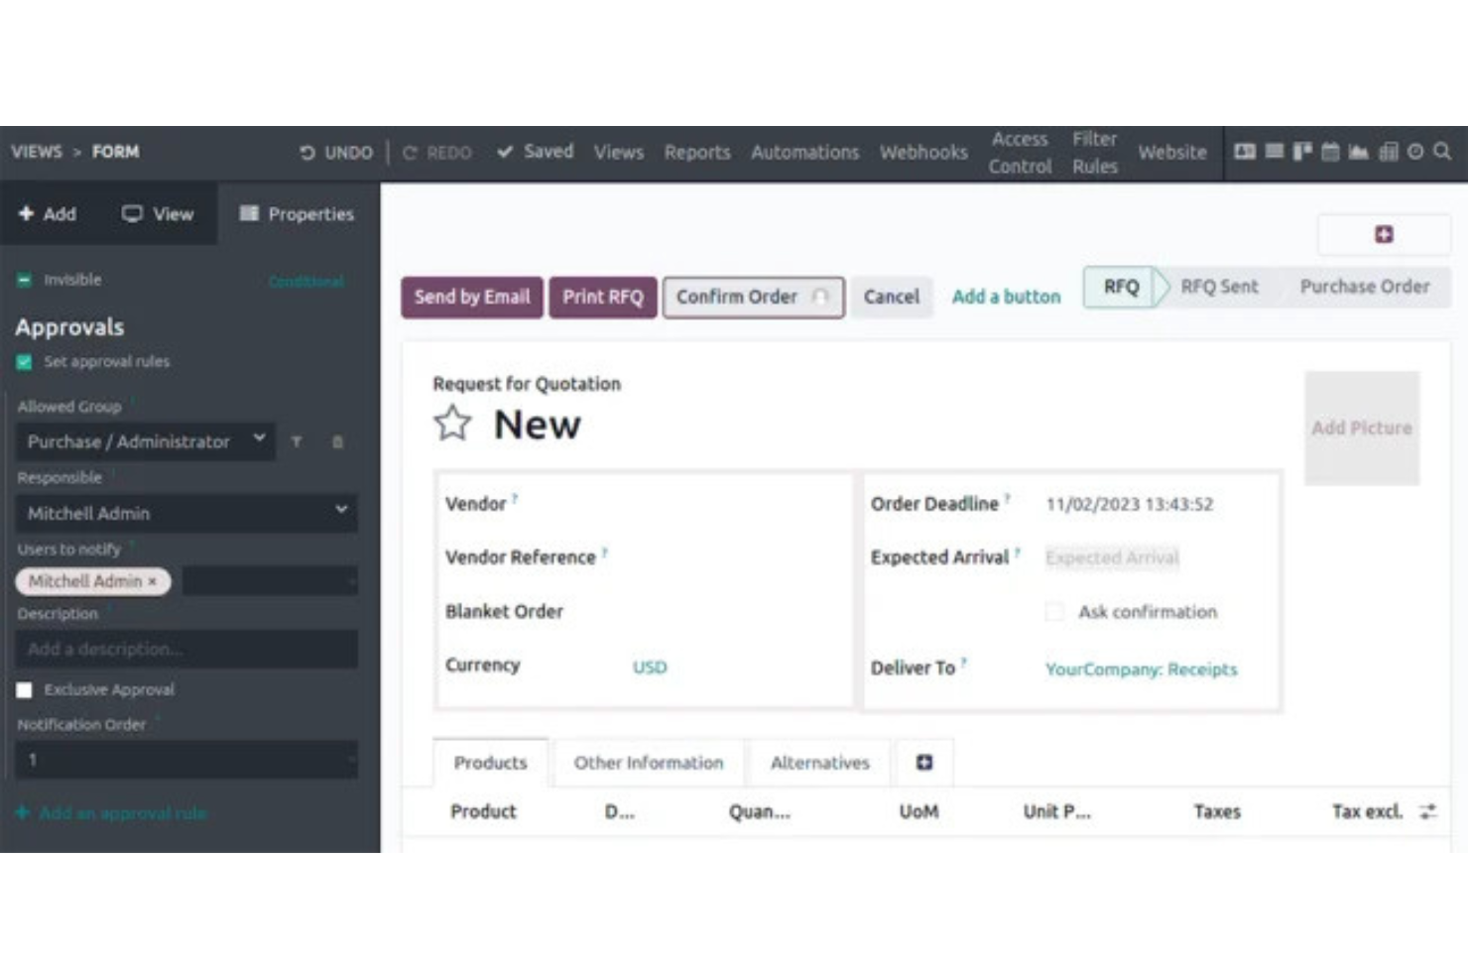
Task: Expand the Responsible Mitchell Admin dropdown
Action: [x=186, y=513]
